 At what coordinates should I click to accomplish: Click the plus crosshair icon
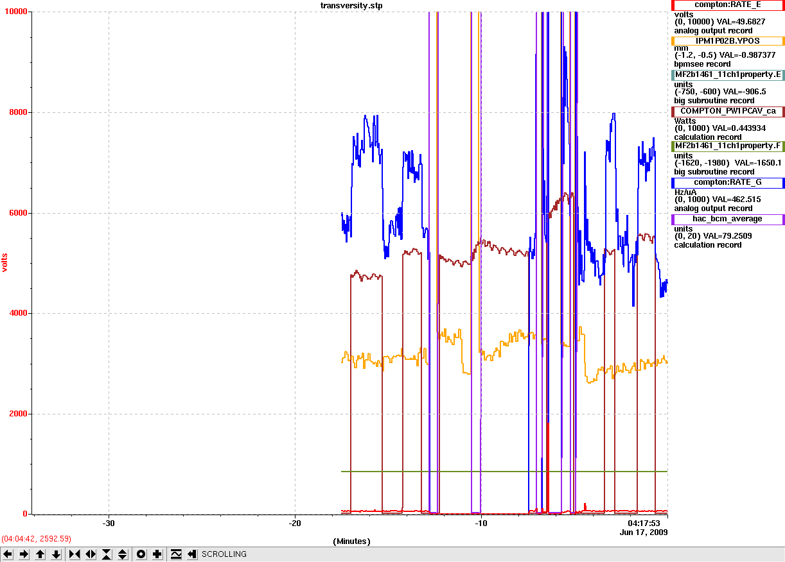click(x=157, y=554)
